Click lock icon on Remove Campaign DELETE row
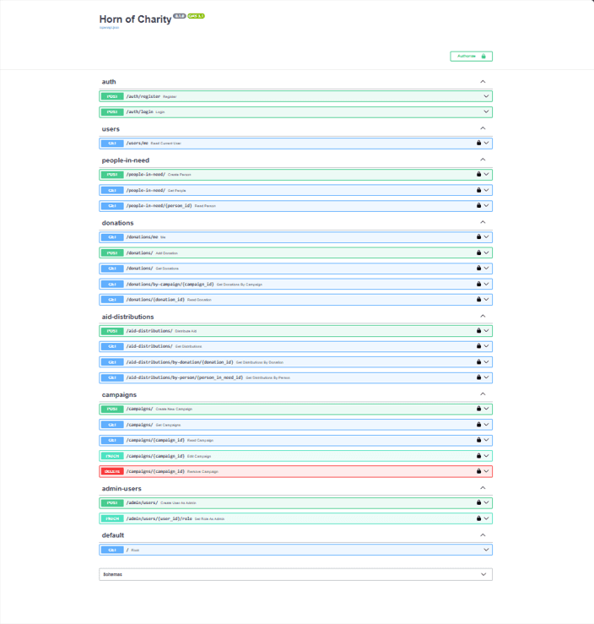 pyautogui.click(x=478, y=471)
